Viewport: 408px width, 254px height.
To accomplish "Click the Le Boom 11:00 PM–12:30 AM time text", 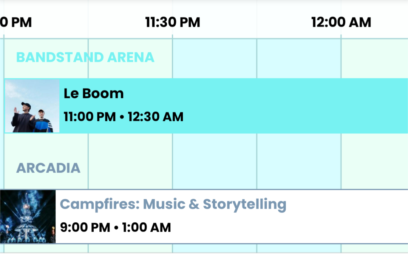I will click(124, 117).
